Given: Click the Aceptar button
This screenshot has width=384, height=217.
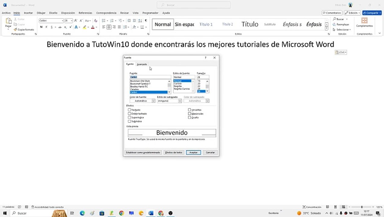Looking at the screenshot, I should pos(194,153).
